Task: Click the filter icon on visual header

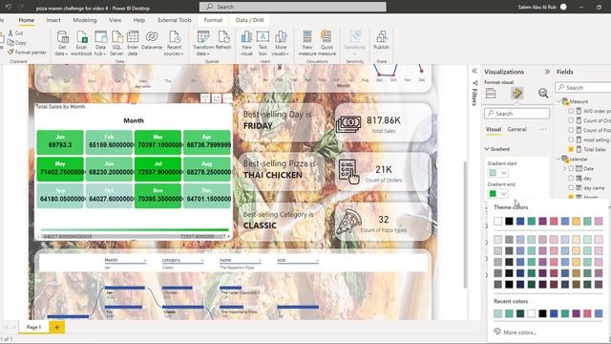Action: pos(205,98)
